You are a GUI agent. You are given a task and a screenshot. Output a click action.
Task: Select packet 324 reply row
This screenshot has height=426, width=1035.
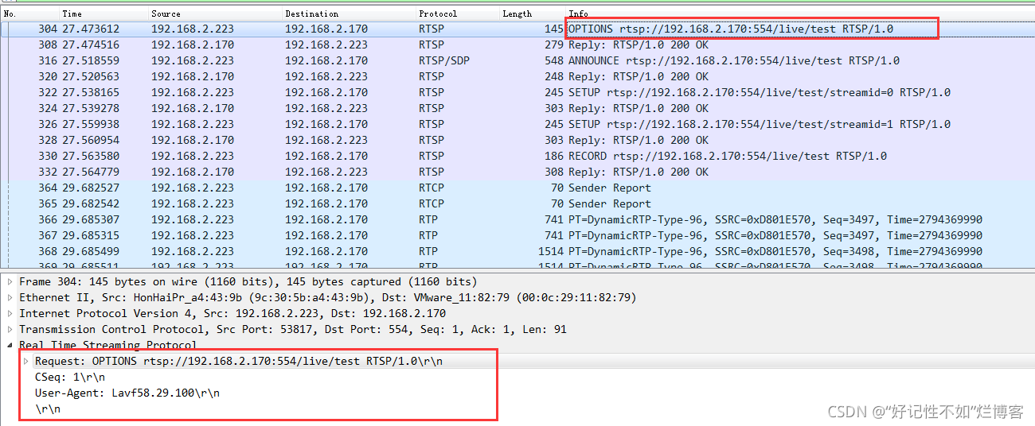click(517, 108)
